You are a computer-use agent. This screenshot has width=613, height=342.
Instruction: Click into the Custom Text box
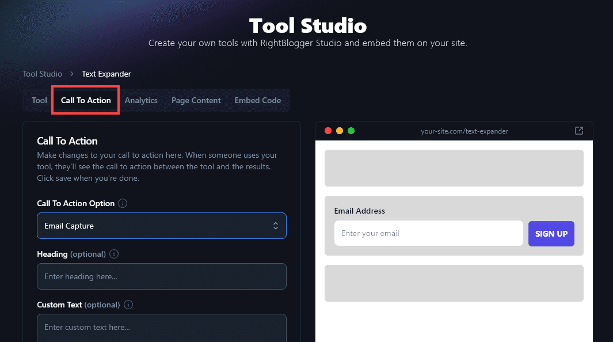tap(161, 327)
